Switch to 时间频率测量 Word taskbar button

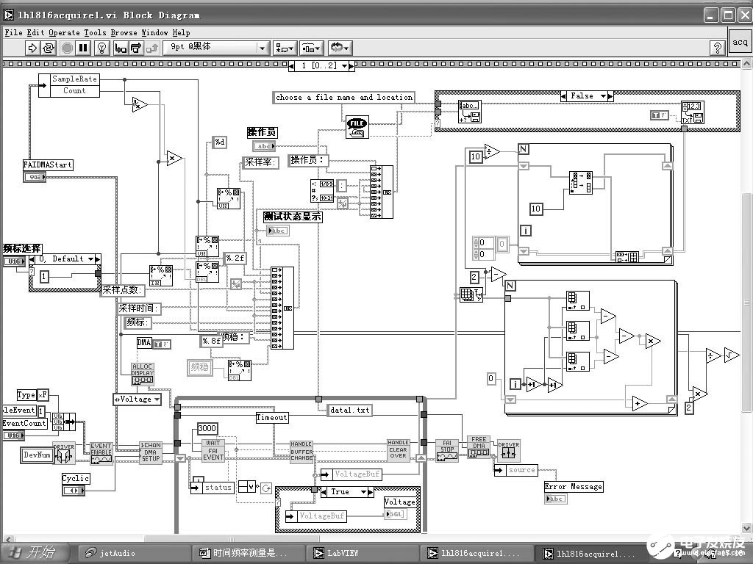(x=246, y=553)
